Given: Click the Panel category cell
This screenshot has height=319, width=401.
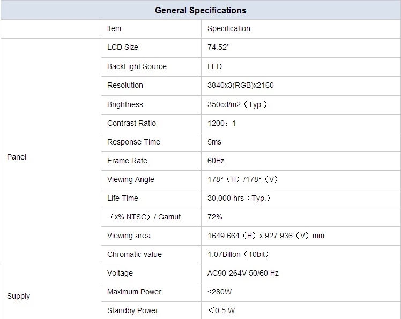Looking at the screenshot, I should pos(17,157).
